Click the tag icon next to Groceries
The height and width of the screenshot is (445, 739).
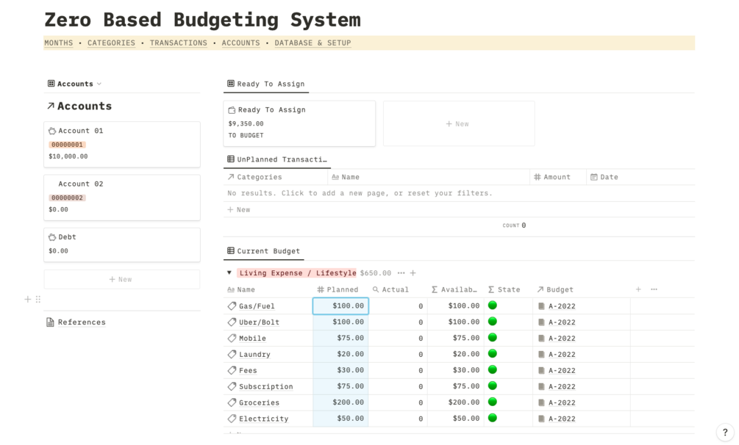232,402
